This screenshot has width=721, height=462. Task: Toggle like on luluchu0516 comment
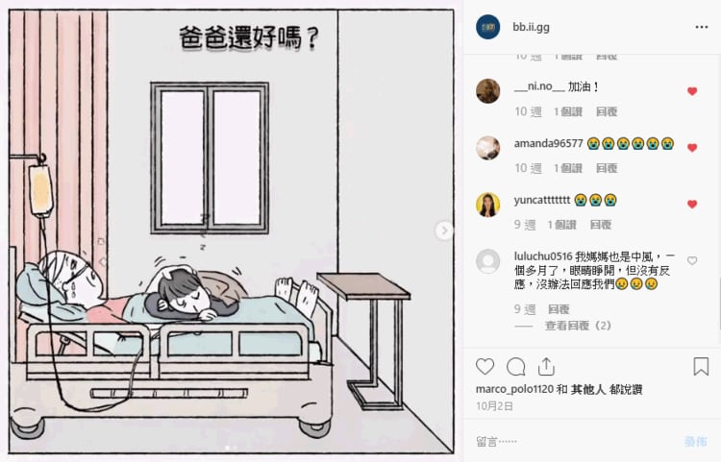[692, 261]
